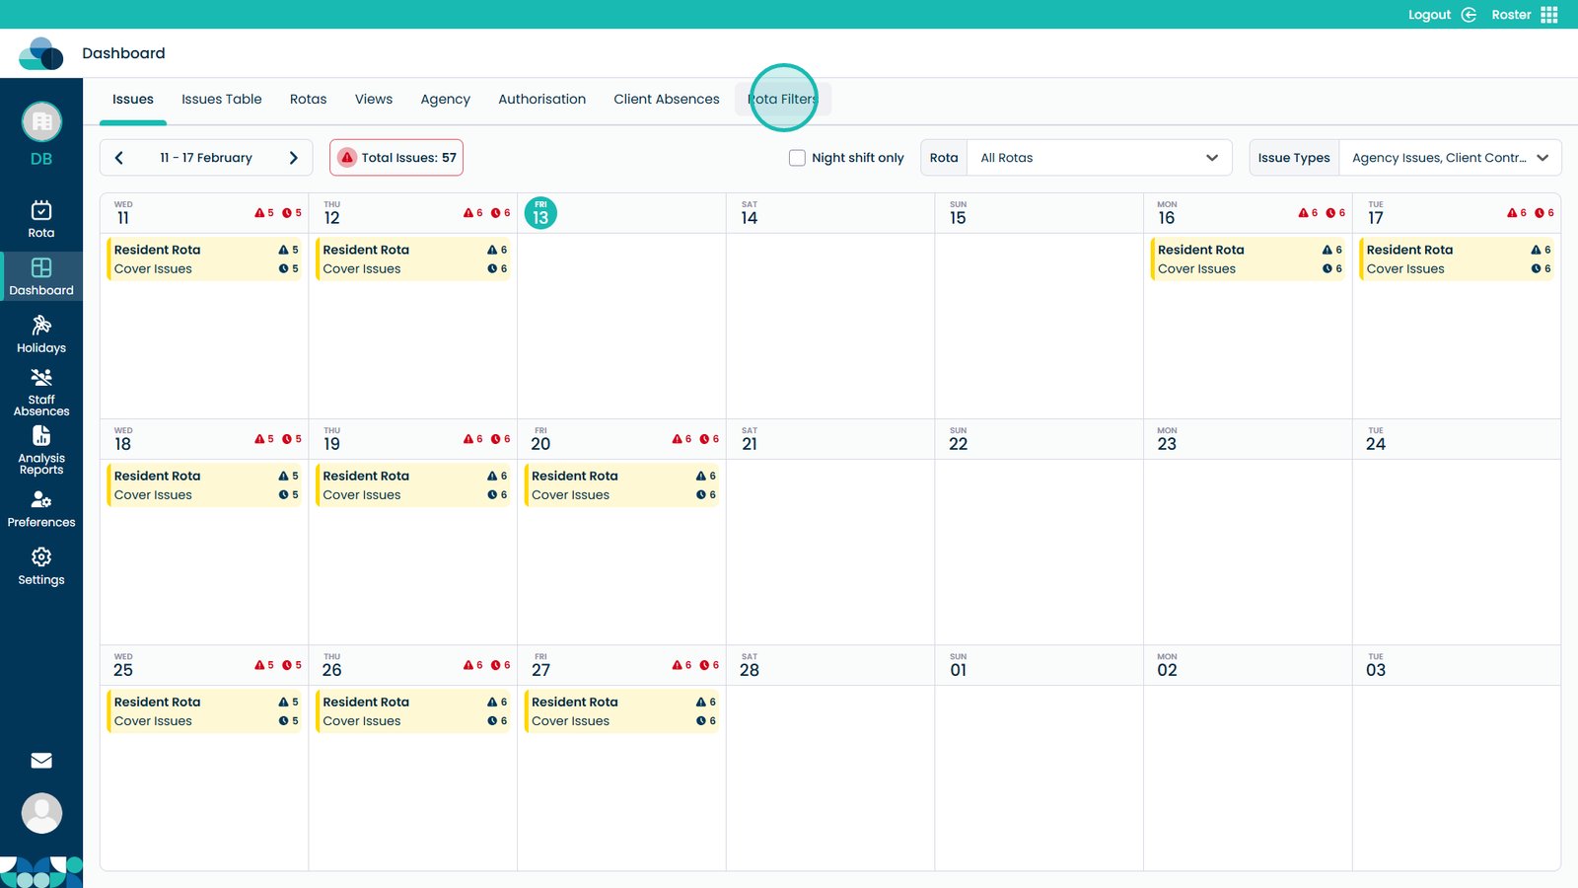The width and height of the screenshot is (1578, 888).
Task: Click warning triangle count on Mon 16 header
Action: coord(1308,213)
